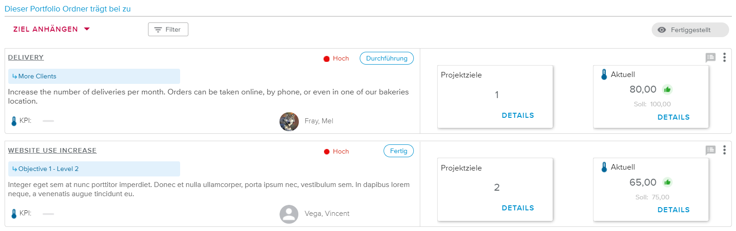This screenshot has height=231, width=736.
Task: Open three-dot menu for Website Use Increase
Action: (x=724, y=150)
